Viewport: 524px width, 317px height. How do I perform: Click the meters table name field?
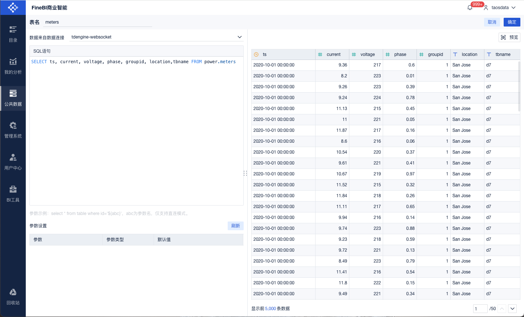97,22
